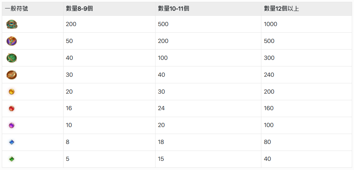Click the red round gem icon
Viewport: 354px width, 170px height.
click(x=11, y=109)
